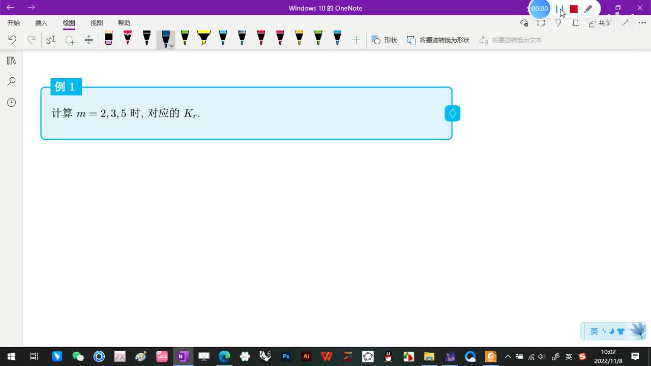Click the cloud sync status icon
This screenshot has width=651, height=366.
(524, 23)
